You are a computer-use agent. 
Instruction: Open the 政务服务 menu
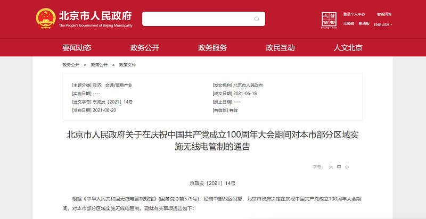point(212,48)
